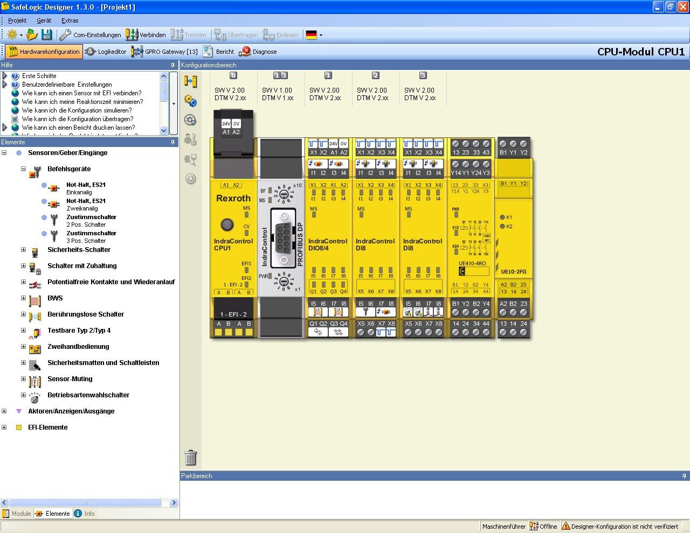The image size is (690, 533).
Task: Click the save floppy disk icon
Action: tap(47, 35)
